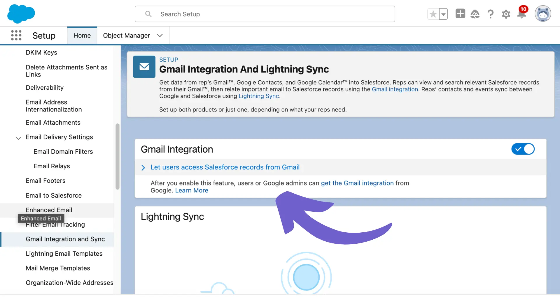Open Email to Salesforce
Viewport: 560px width, 297px height.
(x=54, y=195)
